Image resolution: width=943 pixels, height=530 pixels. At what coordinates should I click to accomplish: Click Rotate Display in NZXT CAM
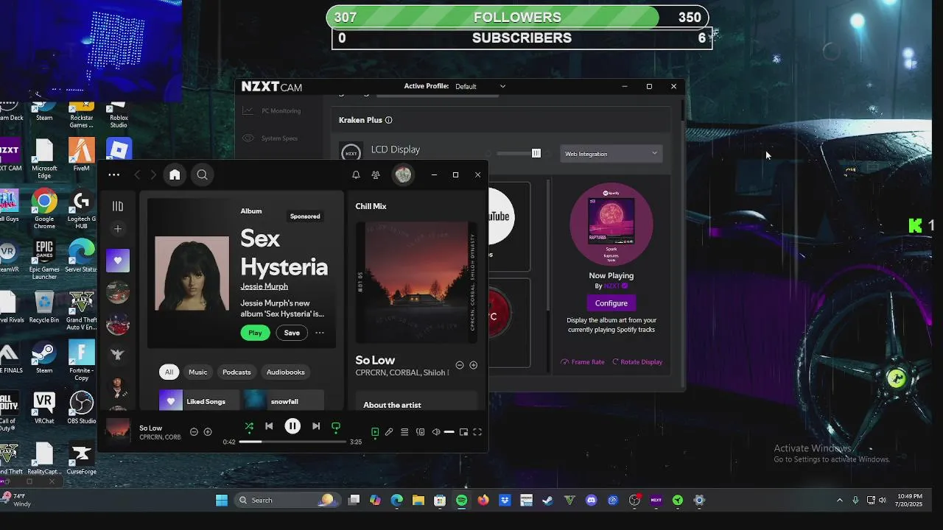637,362
